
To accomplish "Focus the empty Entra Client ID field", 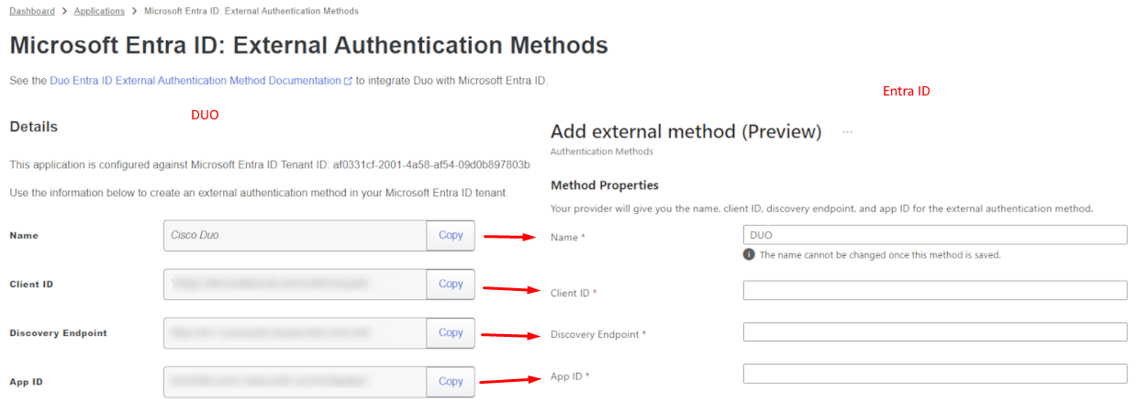I will (x=934, y=290).
